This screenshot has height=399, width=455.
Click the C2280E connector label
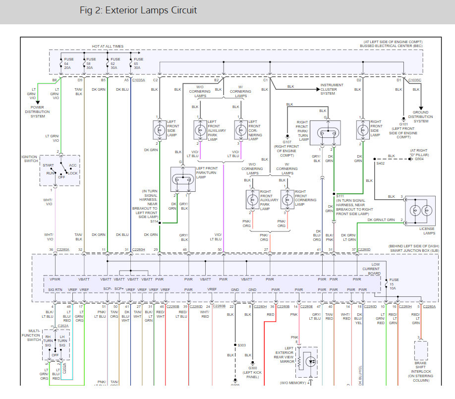click(306, 306)
